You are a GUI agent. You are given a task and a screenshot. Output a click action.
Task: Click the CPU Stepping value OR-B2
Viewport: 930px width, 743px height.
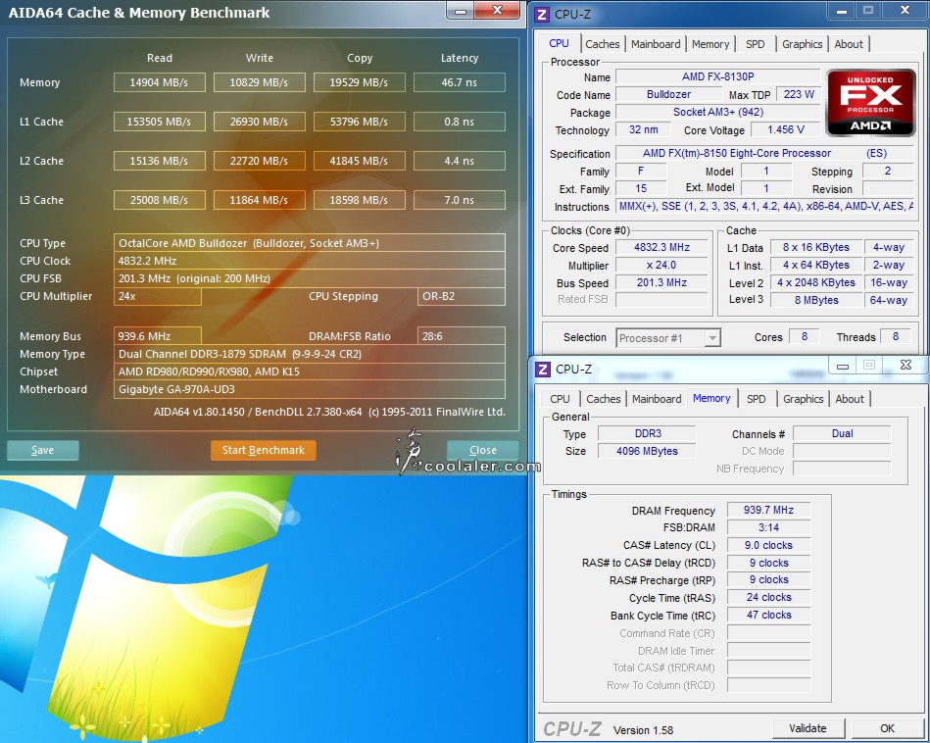point(462,296)
